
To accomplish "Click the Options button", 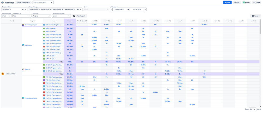I will [237, 3].
